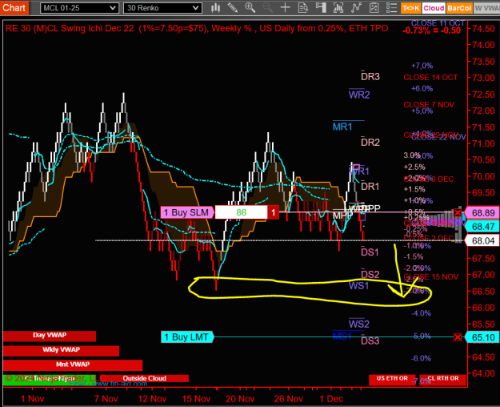This screenshot has height=407, width=500.
Task: Click the red quantity 1 box
Action: [x=274, y=212]
